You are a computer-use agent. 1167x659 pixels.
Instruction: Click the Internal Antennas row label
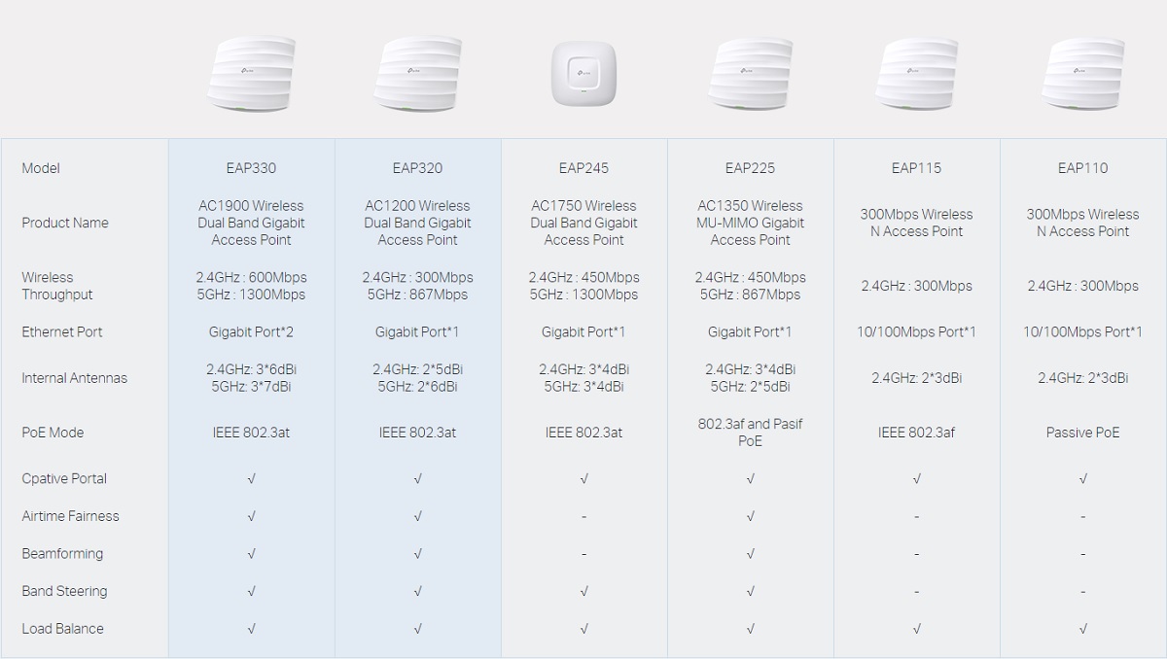click(x=75, y=378)
